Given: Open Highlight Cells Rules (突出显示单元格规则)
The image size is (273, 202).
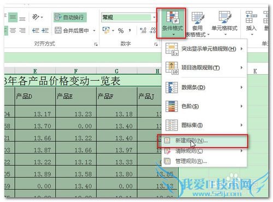Looking at the screenshot, I should 204,49.
